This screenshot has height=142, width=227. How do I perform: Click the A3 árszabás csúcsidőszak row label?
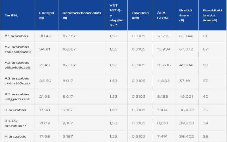18,81
